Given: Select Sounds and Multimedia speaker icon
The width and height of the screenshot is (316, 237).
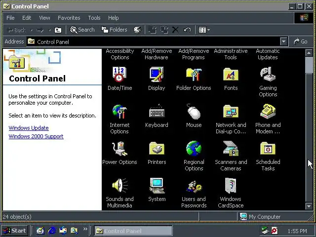Looking at the screenshot, I should [119, 185].
